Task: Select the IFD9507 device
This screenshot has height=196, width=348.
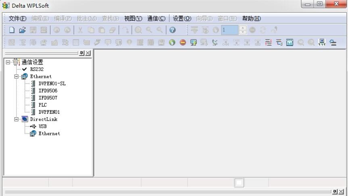Action: [48, 98]
